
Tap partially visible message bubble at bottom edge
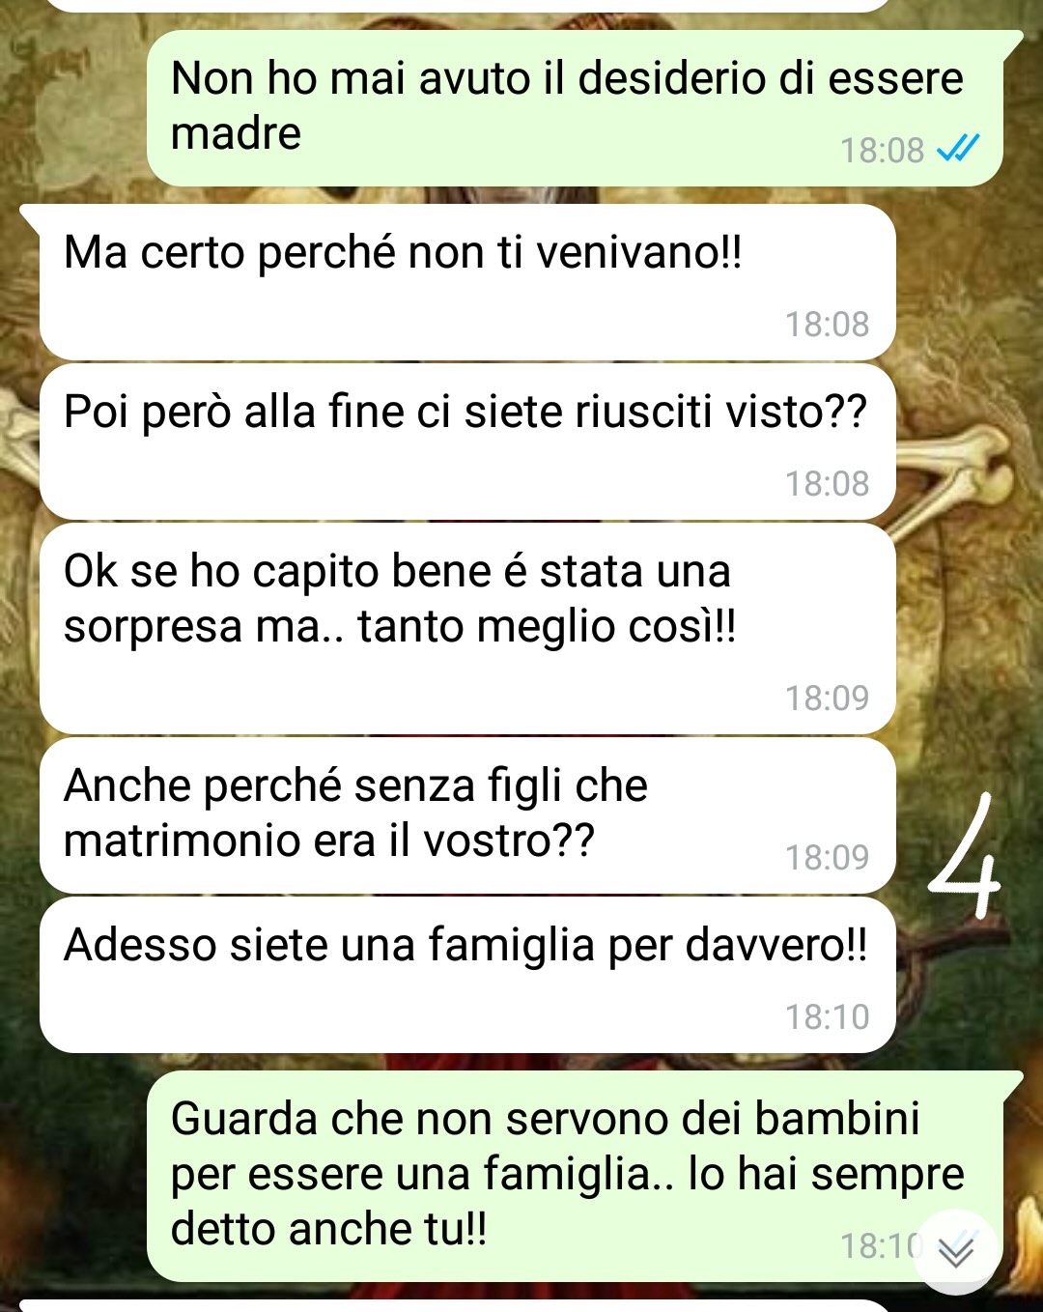(x=454, y=1305)
